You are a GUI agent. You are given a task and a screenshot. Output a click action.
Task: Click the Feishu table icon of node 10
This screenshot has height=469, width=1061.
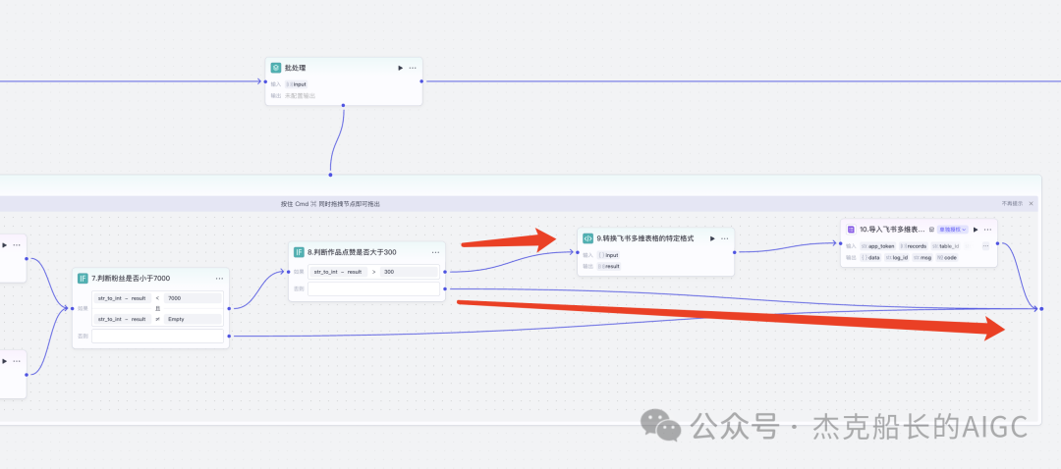(851, 230)
